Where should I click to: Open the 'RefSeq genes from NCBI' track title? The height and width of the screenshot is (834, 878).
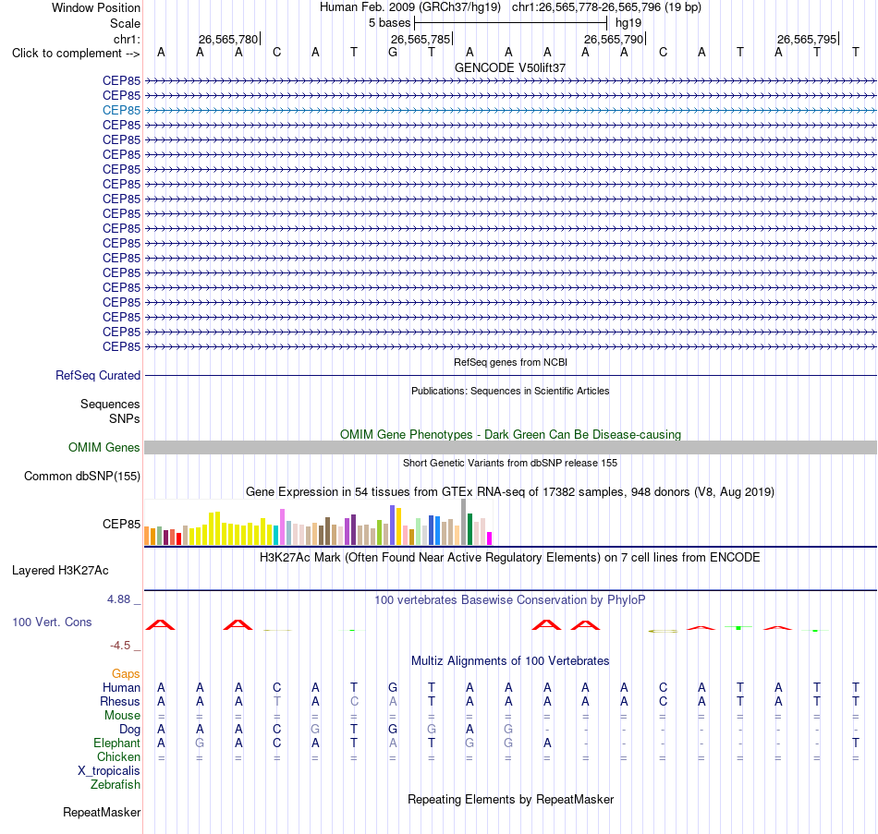[x=510, y=362]
